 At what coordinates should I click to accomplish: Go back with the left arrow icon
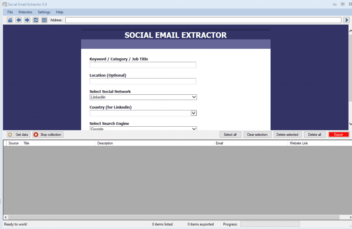pos(19,20)
